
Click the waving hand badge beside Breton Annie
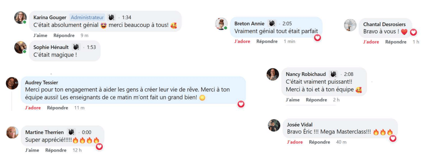272,23
